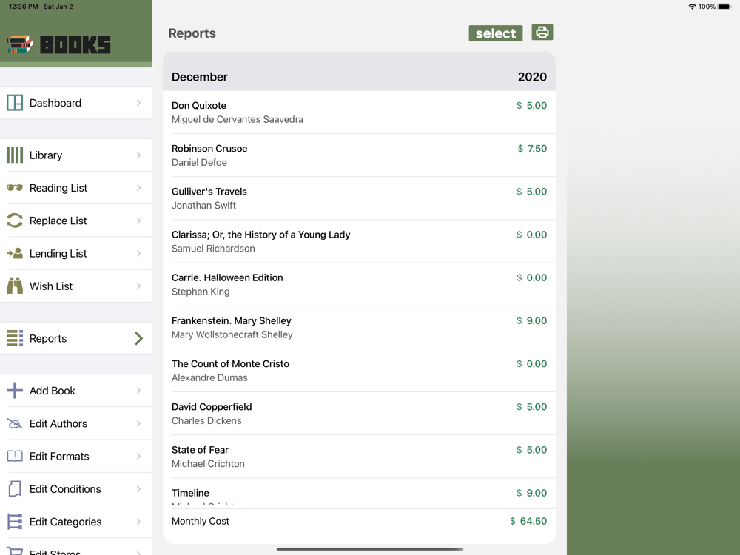Select the Timeline book row
Viewport: 740px width, 555px height.
[359, 493]
